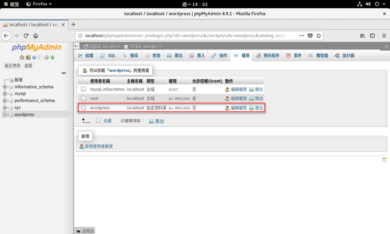Image resolution: width=390 pixels, height=234 pixels.
Task: Open the 事件 tab
Action: tap(294, 56)
